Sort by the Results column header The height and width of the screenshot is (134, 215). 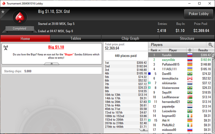coord(203,50)
